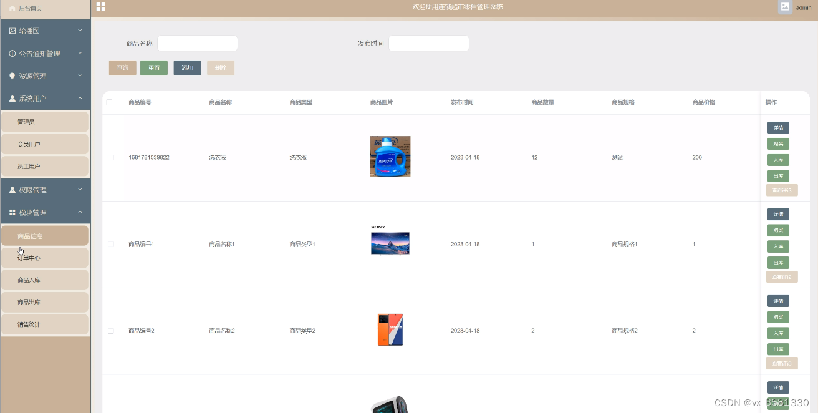This screenshot has height=413, width=818.
Task: Click the admin username label
Action: pos(804,7)
